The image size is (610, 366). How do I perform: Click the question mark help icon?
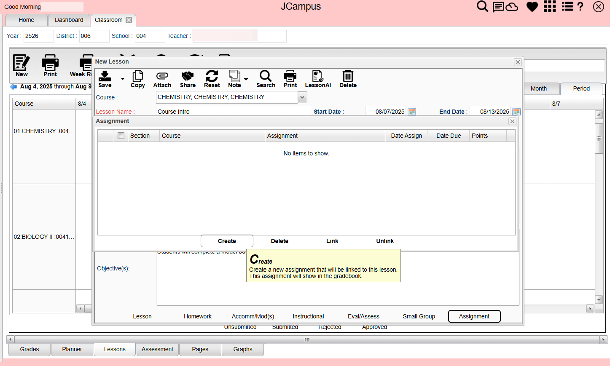pyautogui.click(x=580, y=6)
